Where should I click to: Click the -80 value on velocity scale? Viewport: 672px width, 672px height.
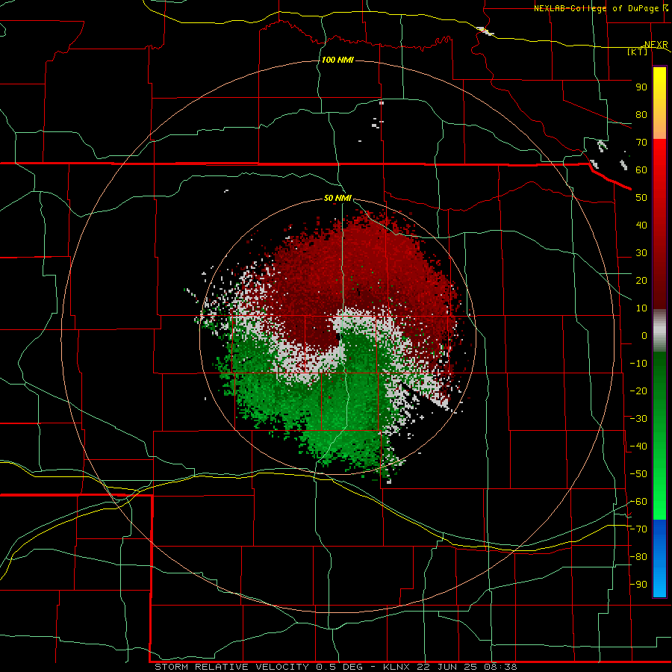point(638,557)
